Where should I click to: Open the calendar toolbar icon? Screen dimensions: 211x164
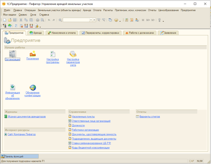[132, 20]
